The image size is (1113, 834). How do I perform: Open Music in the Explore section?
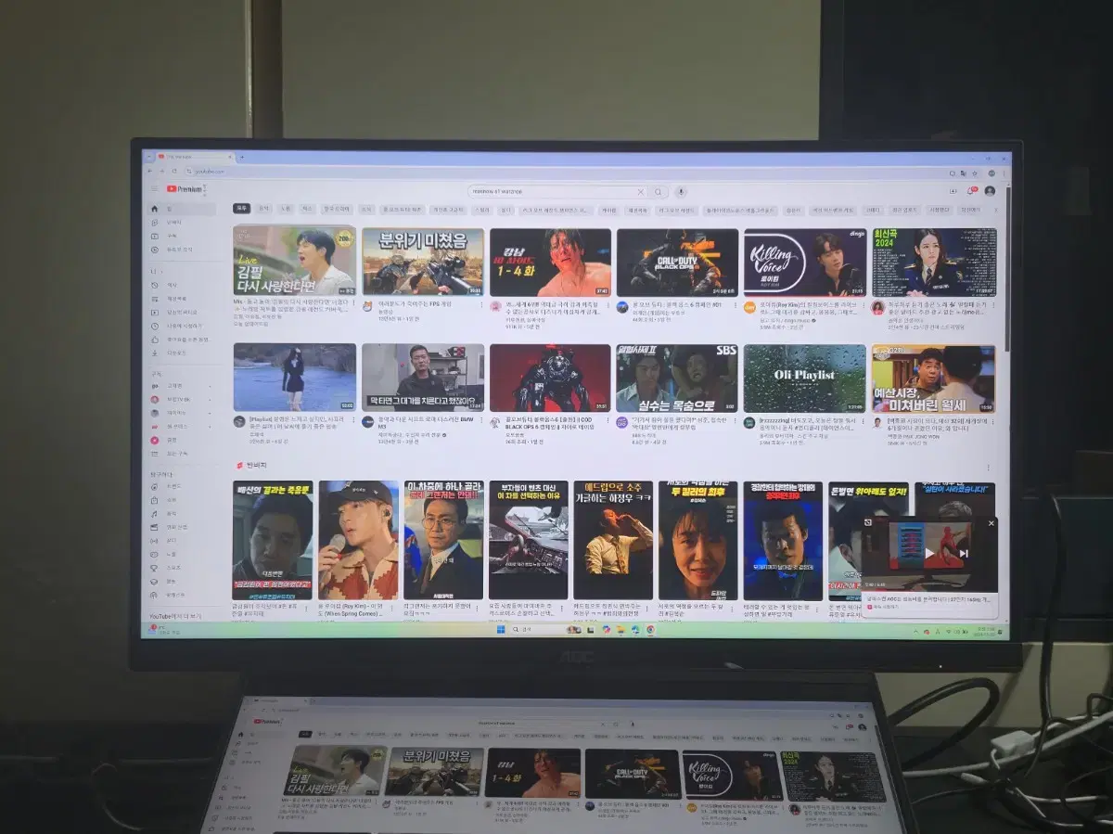179,513
